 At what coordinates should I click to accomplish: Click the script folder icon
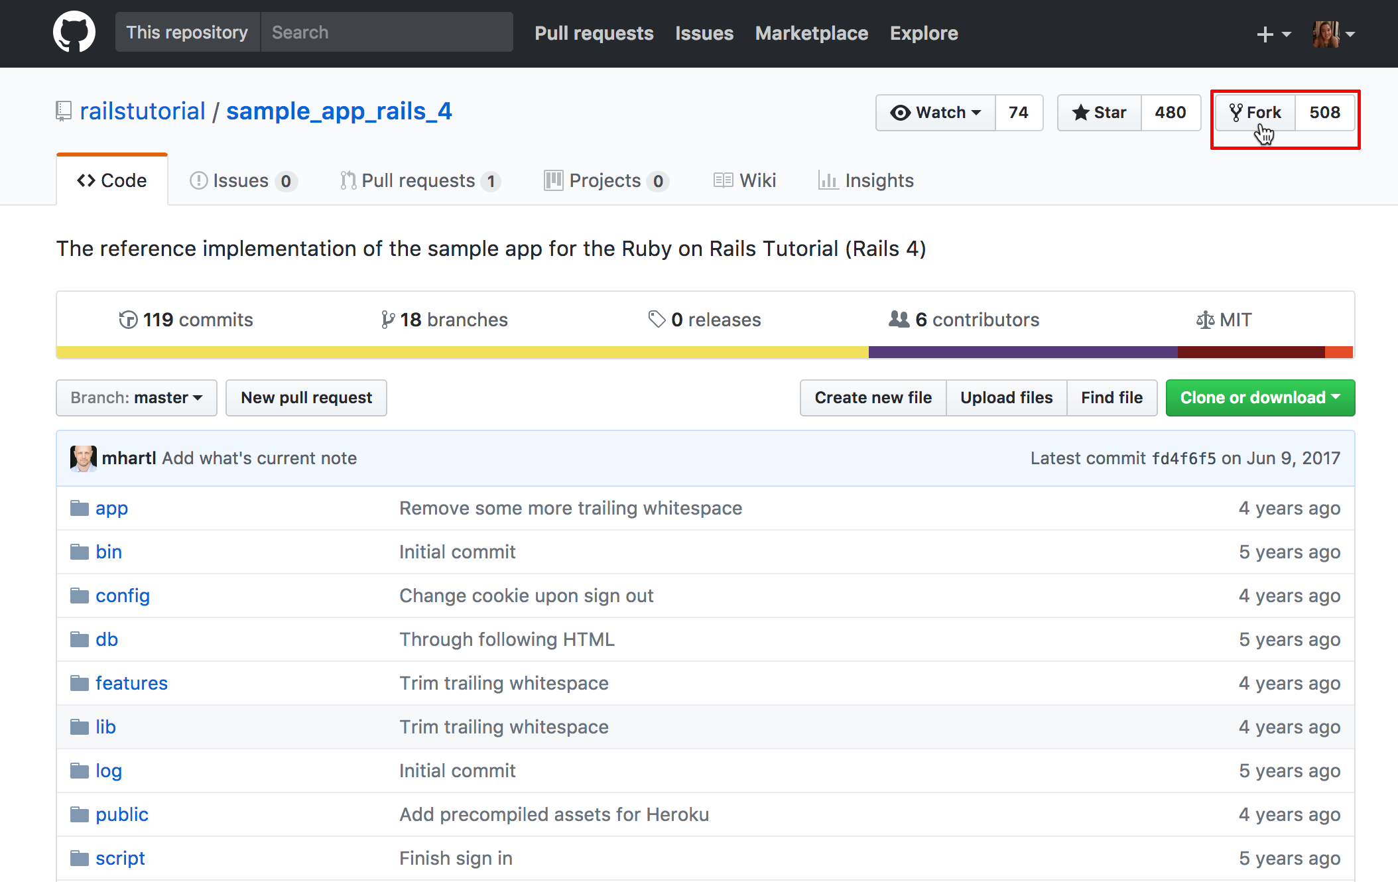click(x=80, y=858)
